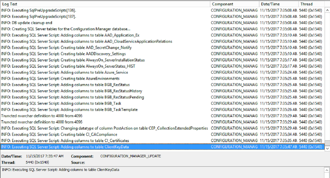Image resolution: width=330 pixels, height=178 pixels.
Task: Click the Date/Time value 11/15/2017 7:35:47 AM in details
Action: (x=45, y=156)
